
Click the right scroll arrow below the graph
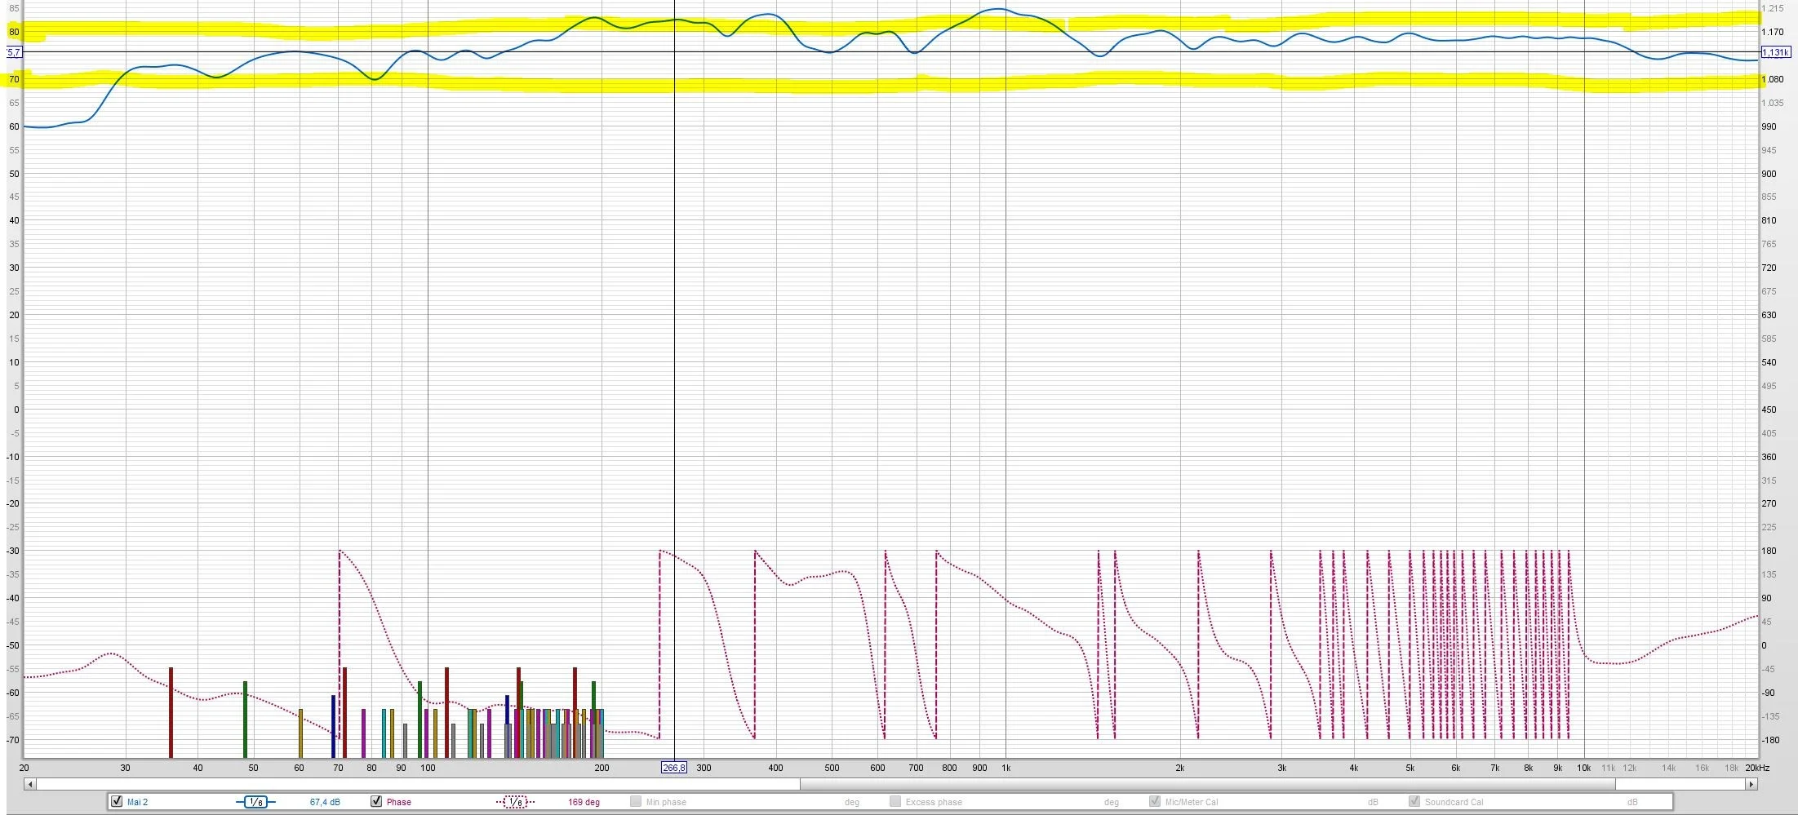coord(1751,784)
